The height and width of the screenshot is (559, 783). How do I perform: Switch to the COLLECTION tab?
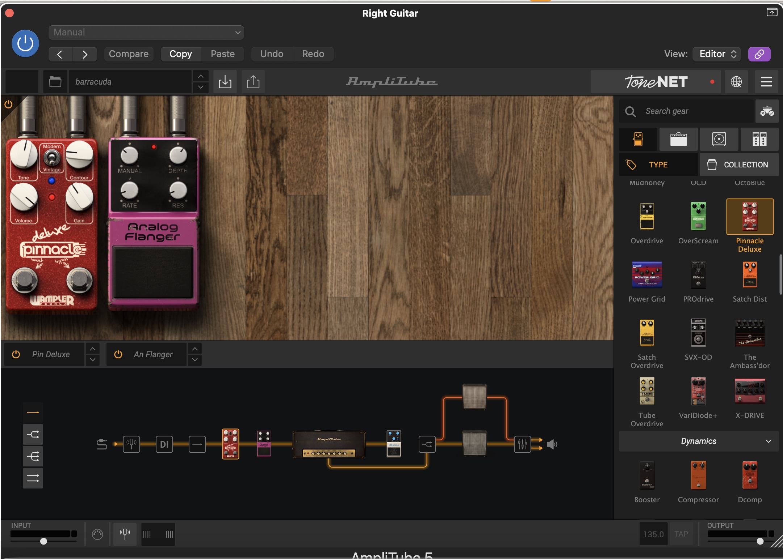point(739,165)
